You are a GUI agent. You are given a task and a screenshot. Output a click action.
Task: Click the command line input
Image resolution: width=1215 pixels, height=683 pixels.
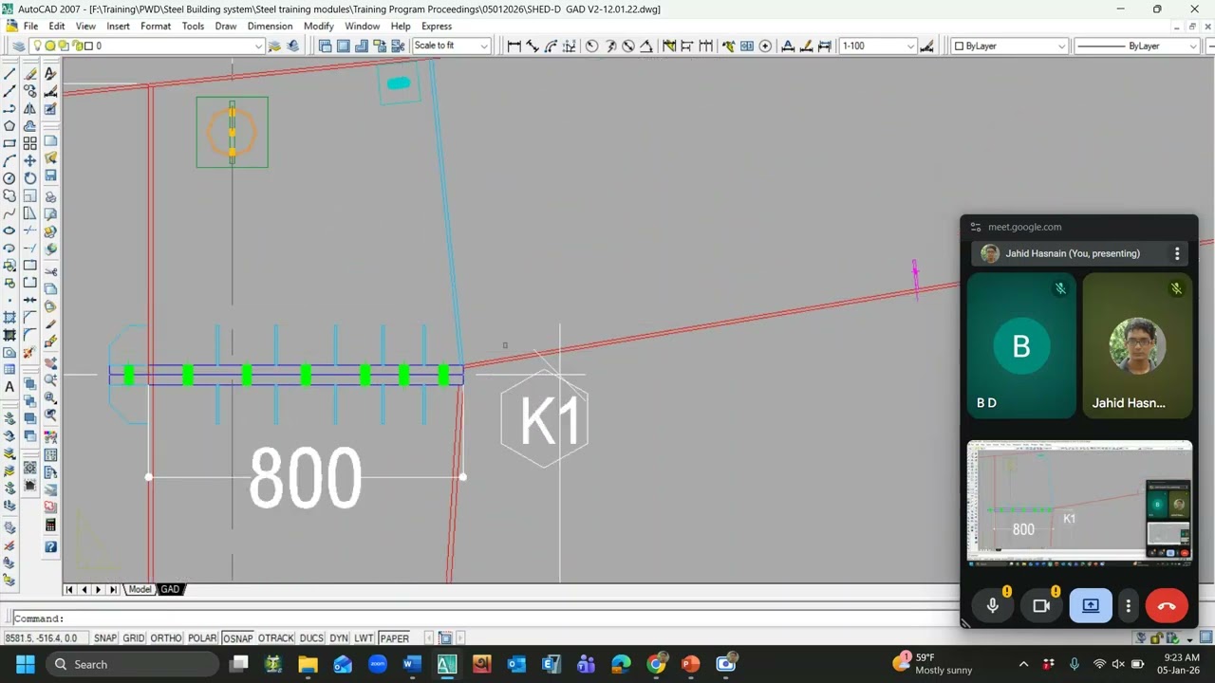click(x=513, y=618)
